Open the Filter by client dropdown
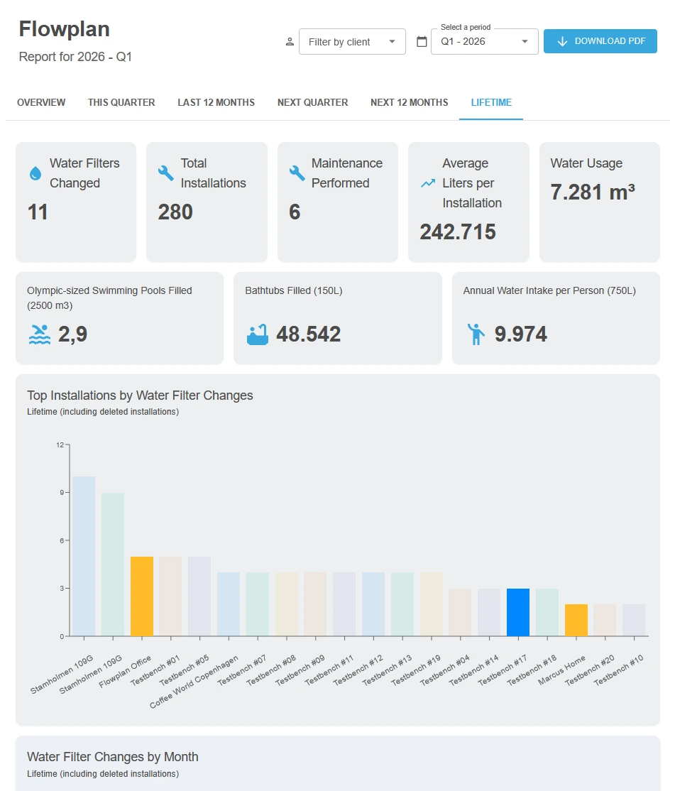The height and width of the screenshot is (791, 675). click(x=352, y=42)
